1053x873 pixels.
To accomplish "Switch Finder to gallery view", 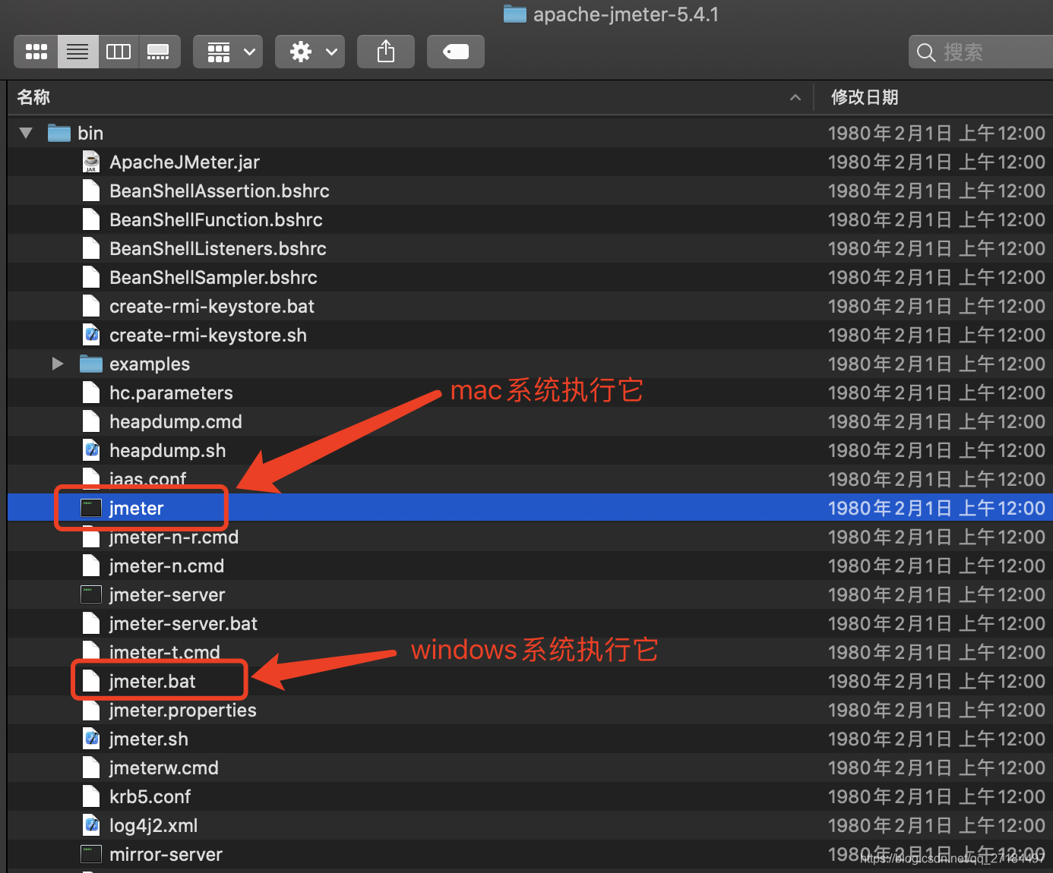I will (159, 52).
